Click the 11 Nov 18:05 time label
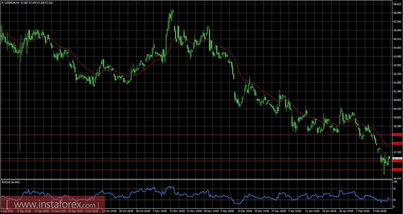This screenshot has width=403, height=214. [177, 211]
